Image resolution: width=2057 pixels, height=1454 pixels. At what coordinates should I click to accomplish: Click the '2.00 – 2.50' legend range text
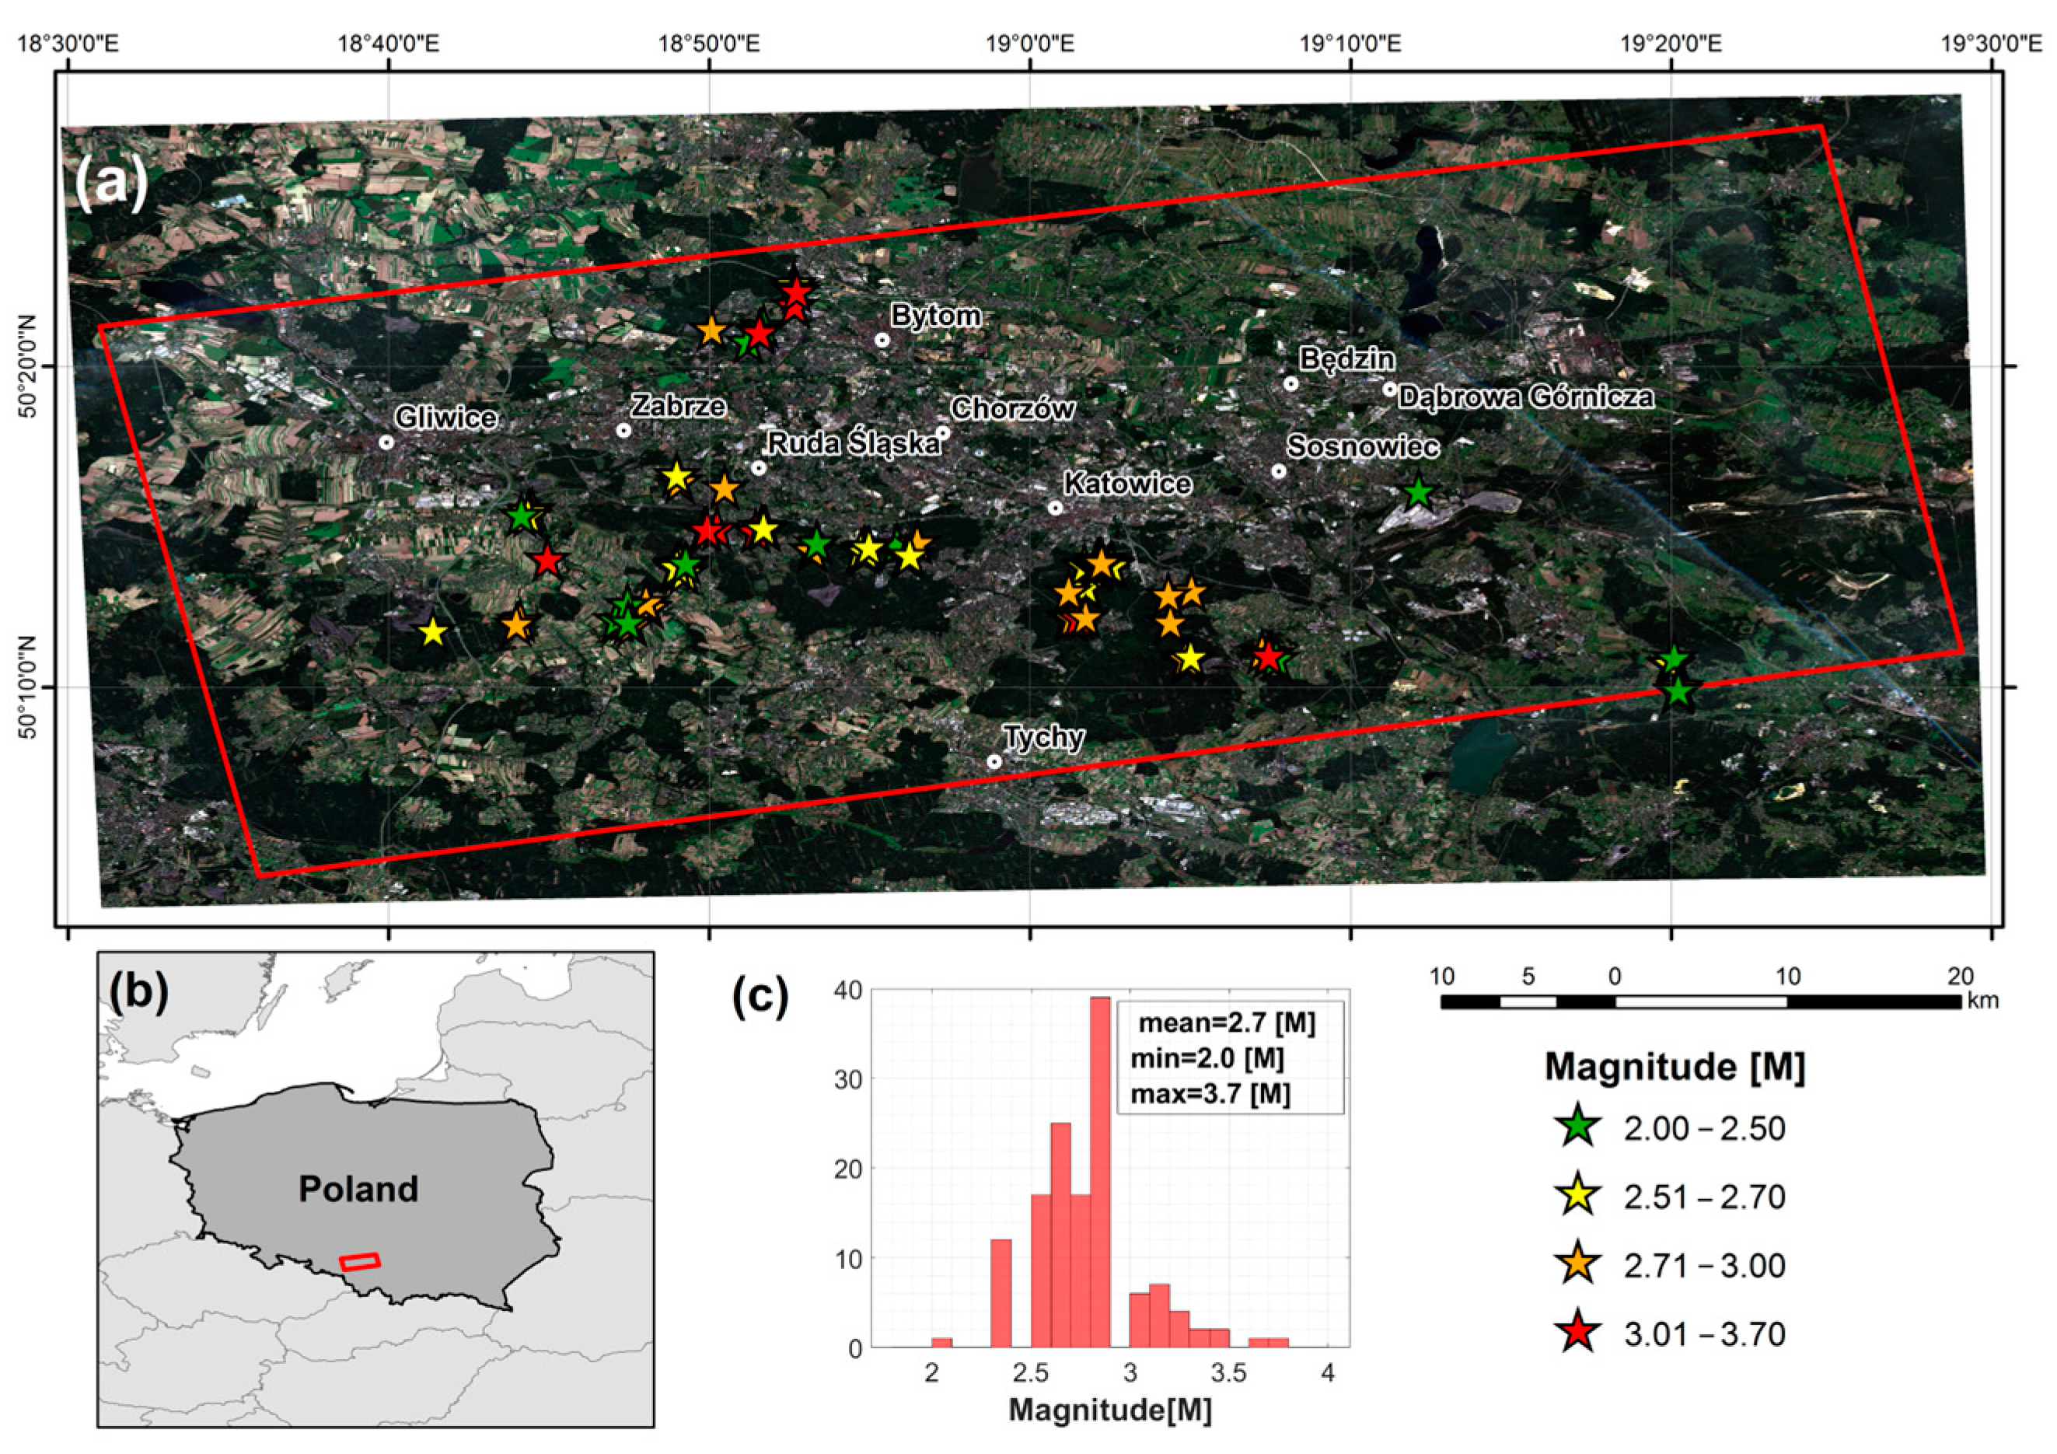[1705, 1129]
